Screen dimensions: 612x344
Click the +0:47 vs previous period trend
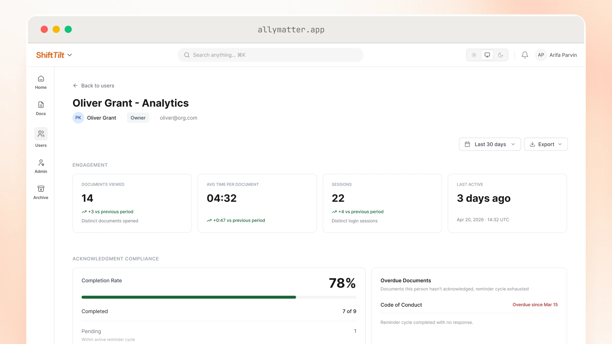click(236, 220)
